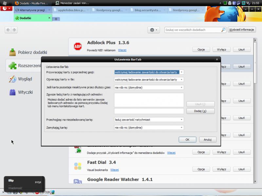Switch to the Wygląd category

[x=21, y=79]
